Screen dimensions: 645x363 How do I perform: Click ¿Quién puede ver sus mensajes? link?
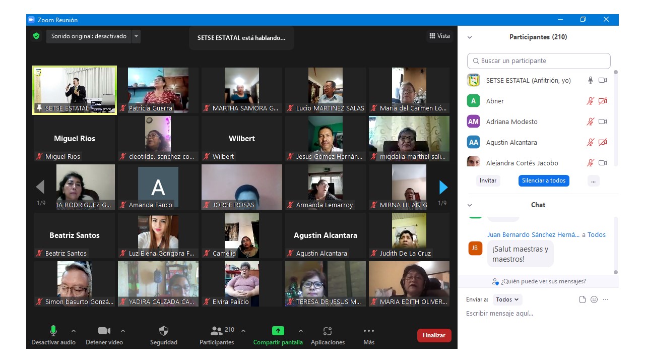pyautogui.click(x=543, y=281)
